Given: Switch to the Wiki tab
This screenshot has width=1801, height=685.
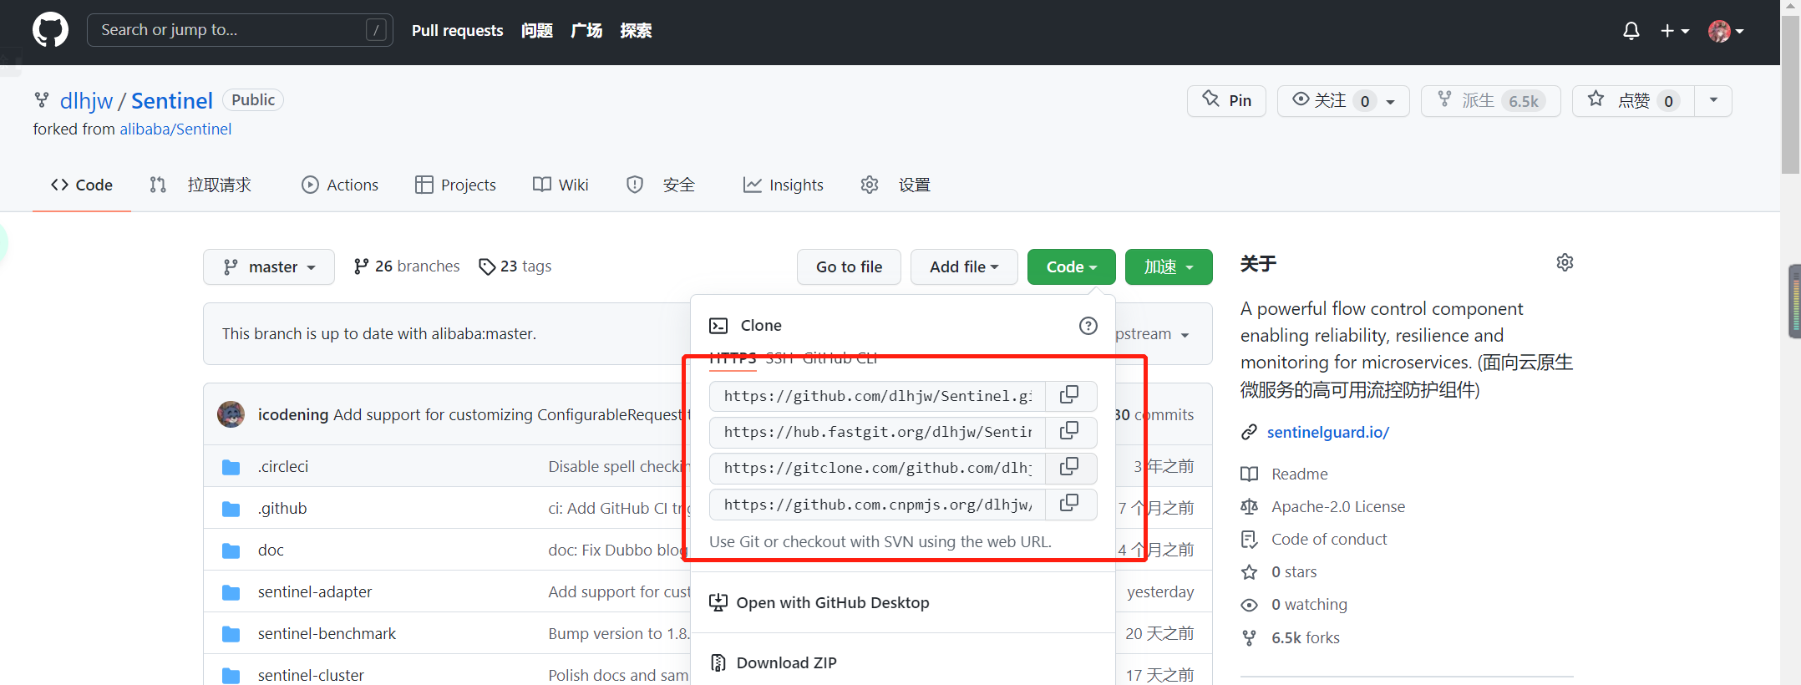Looking at the screenshot, I should [x=561, y=185].
